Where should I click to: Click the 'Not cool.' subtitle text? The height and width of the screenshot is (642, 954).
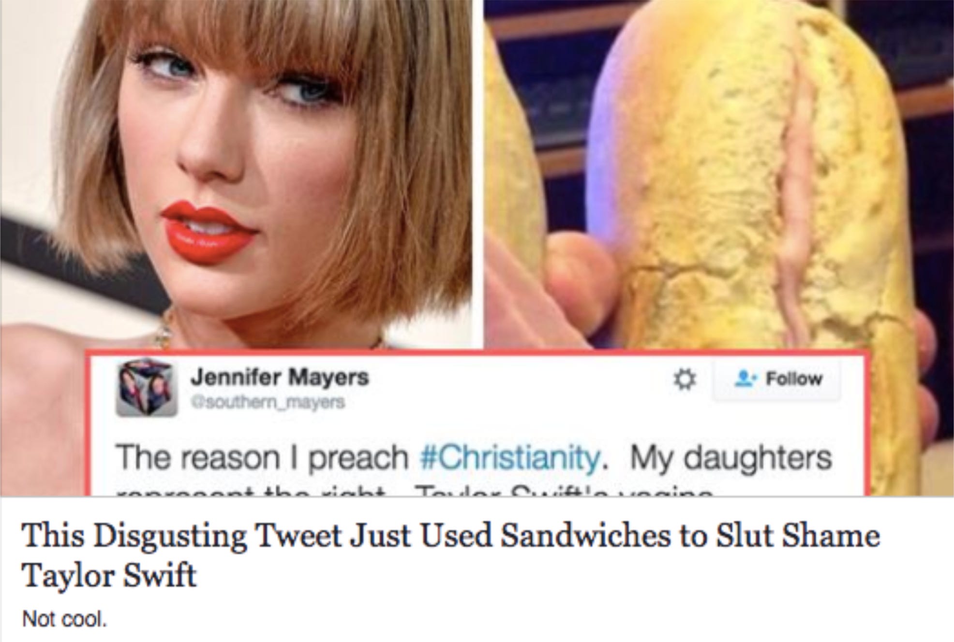click(64, 619)
